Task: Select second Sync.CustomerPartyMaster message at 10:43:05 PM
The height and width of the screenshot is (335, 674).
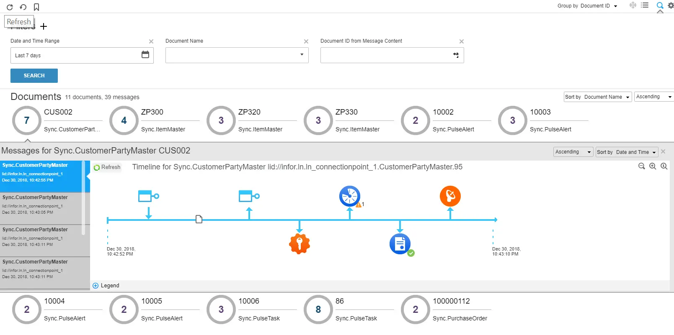Action: tap(42, 205)
